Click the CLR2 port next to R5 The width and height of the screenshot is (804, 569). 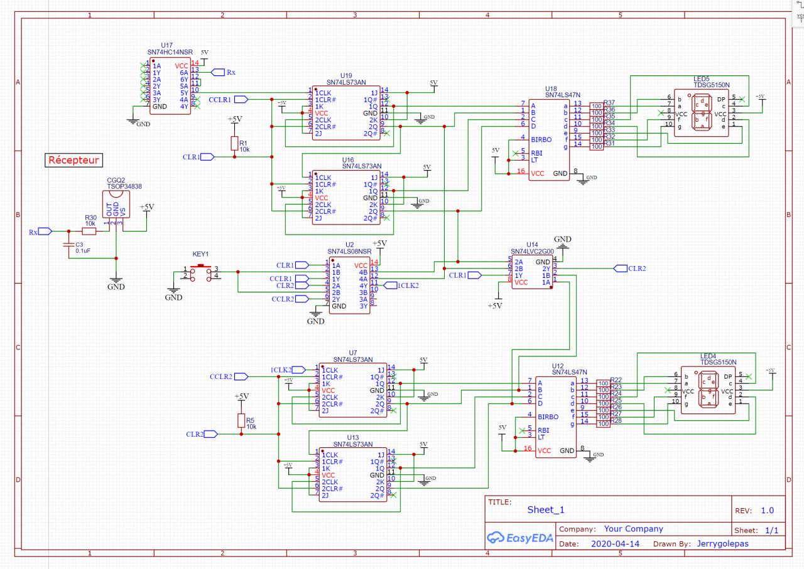pos(202,433)
